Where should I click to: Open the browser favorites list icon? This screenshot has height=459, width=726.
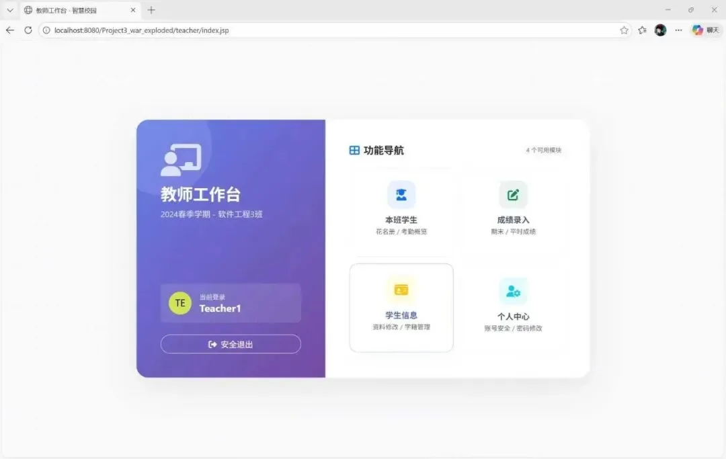point(642,30)
